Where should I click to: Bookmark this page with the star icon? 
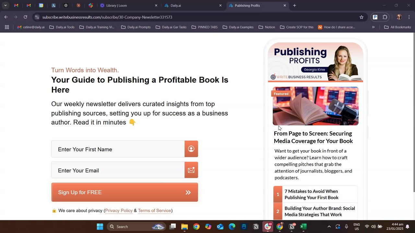coord(362,17)
